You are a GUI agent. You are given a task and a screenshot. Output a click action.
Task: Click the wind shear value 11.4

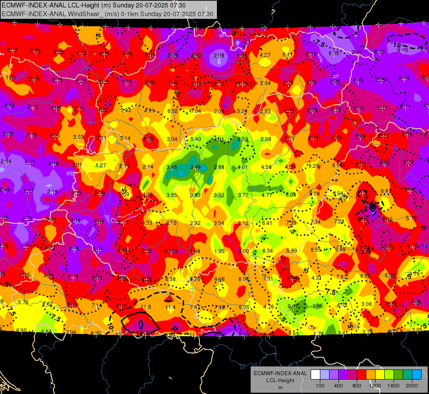[x=170, y=307]
